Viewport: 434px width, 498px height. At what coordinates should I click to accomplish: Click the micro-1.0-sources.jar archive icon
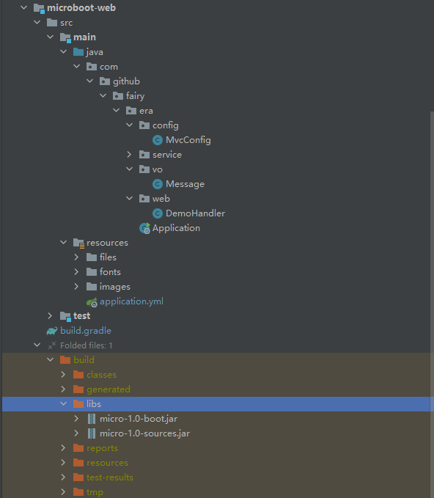(x=92, y=433)
